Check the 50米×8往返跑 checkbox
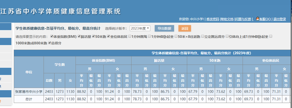This screenshot has height=108, width=292. (176, 36)
